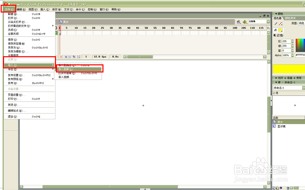The image size is (305, 190).
Task: Switch to the 颜色样本 (Swatches) tab
Action: (290, 18)
